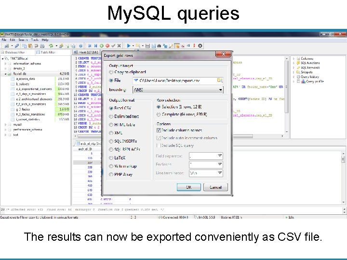Click the Copy icon in the main toolbar
This screenshot has width=347, height=260.
click(x=25, y=46)
